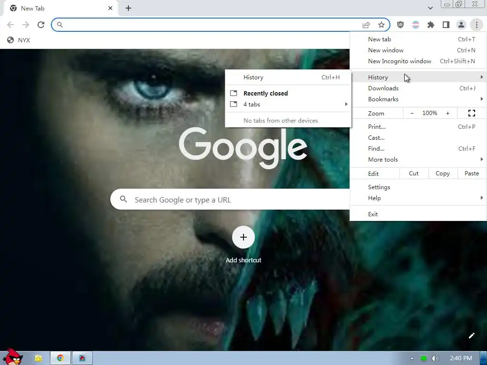Click the Google logo

(243, 148)
